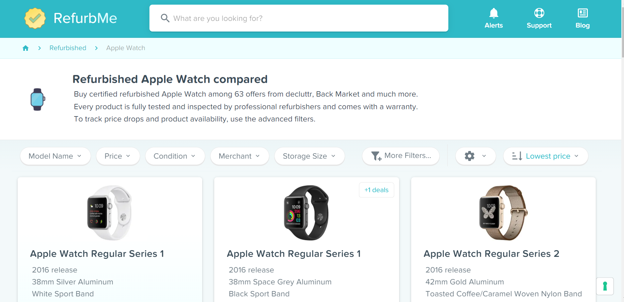
Task: Click the RefurbMe checkmark logo badge
Action: coord(35,18)
